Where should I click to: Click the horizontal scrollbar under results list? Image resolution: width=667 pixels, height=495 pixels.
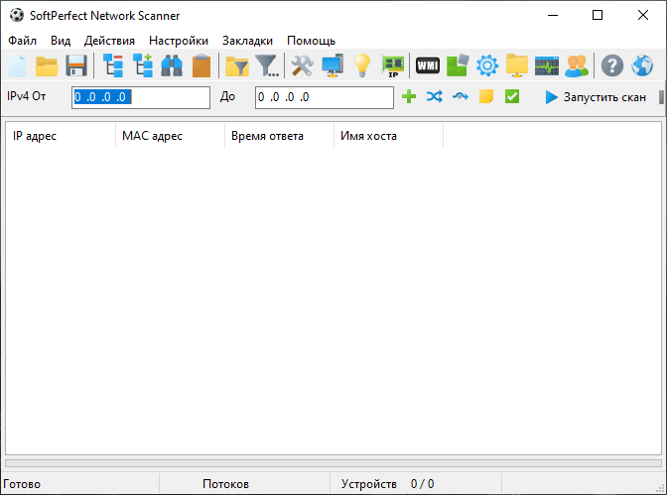pos(333,462)
